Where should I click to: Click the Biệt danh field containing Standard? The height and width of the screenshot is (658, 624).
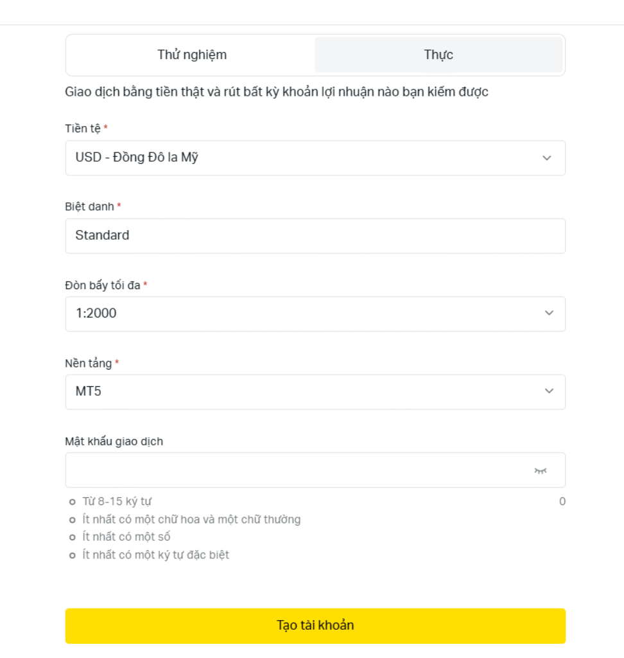tap(315, 236)
